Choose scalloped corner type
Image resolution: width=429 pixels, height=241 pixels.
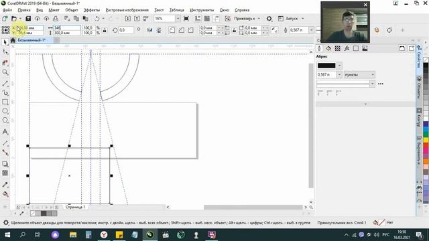(x=182, y=30)
